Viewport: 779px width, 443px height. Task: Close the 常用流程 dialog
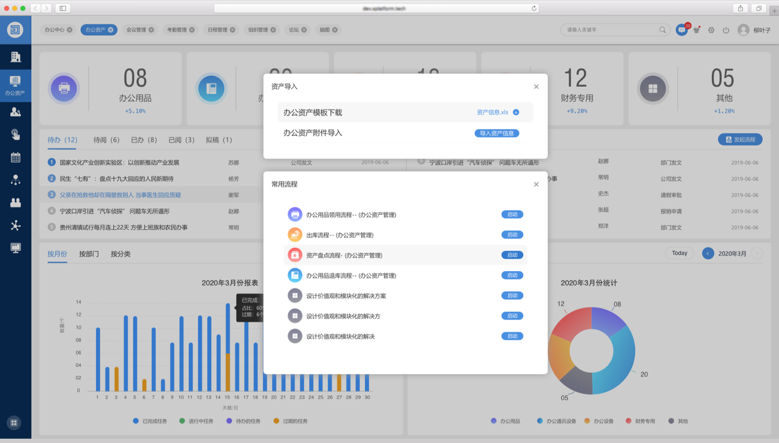click(x=536, y=184)
